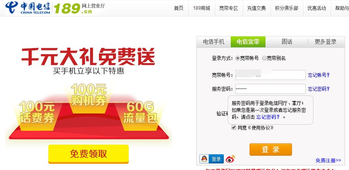
Task: Click the China Telecom logo
Action: pos(28,8)
